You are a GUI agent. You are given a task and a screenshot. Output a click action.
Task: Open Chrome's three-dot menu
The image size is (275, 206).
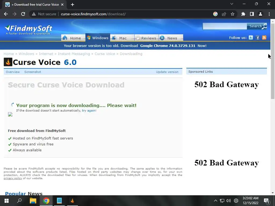pos(269,14)
